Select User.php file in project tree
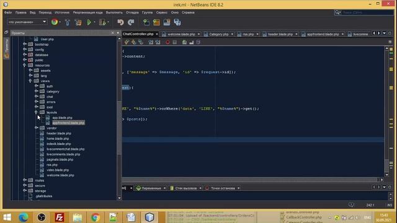Screen dimensions: 397x223 coord(47,39)
